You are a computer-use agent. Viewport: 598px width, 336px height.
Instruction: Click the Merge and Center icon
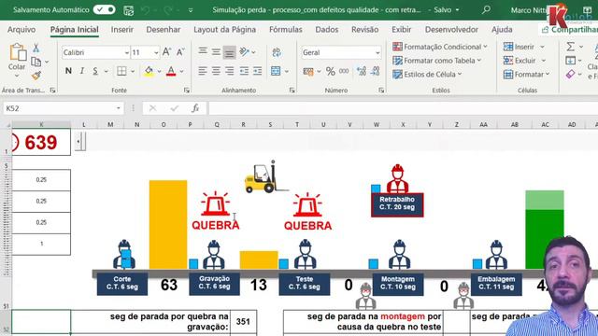click(276, 71)
